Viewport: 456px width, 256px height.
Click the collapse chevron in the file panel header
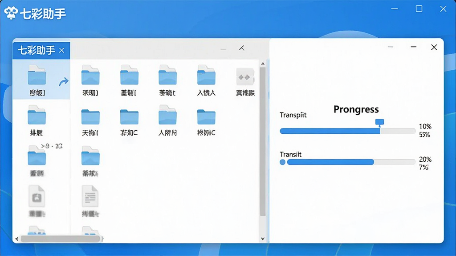(242, 48)
